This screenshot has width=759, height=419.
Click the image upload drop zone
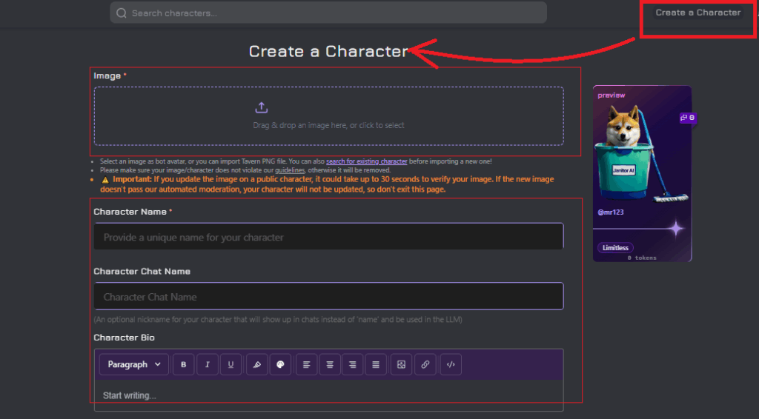click(328, 115)
